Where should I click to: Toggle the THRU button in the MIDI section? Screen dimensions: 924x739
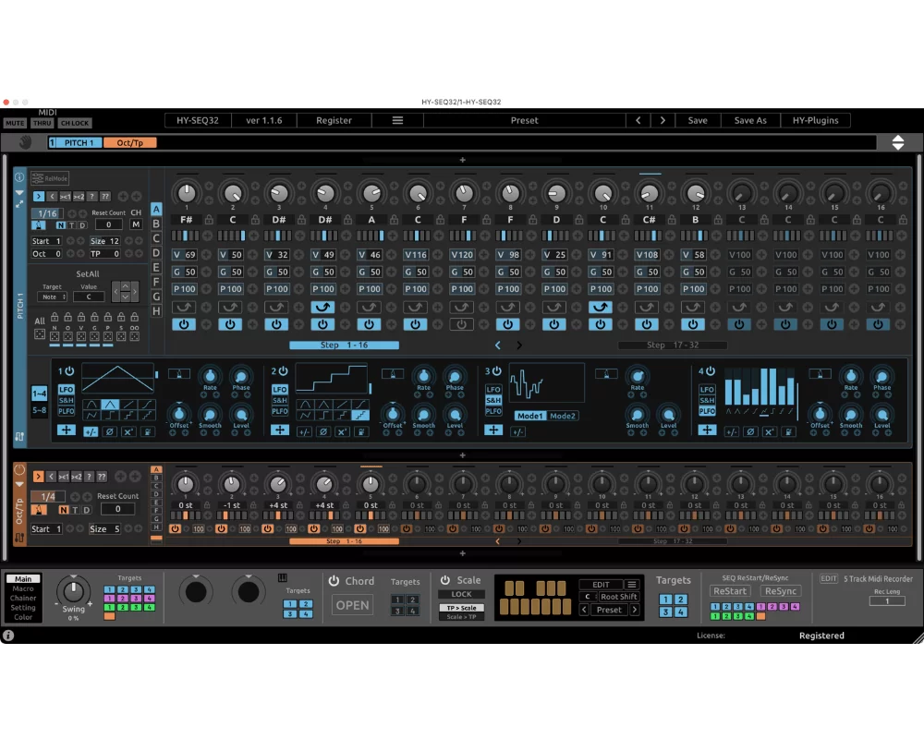point(42,123)
